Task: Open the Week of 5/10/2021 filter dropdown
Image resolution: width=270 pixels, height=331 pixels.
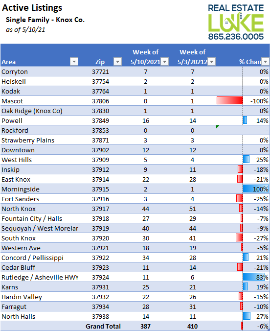Action: (x=164, y=62)
